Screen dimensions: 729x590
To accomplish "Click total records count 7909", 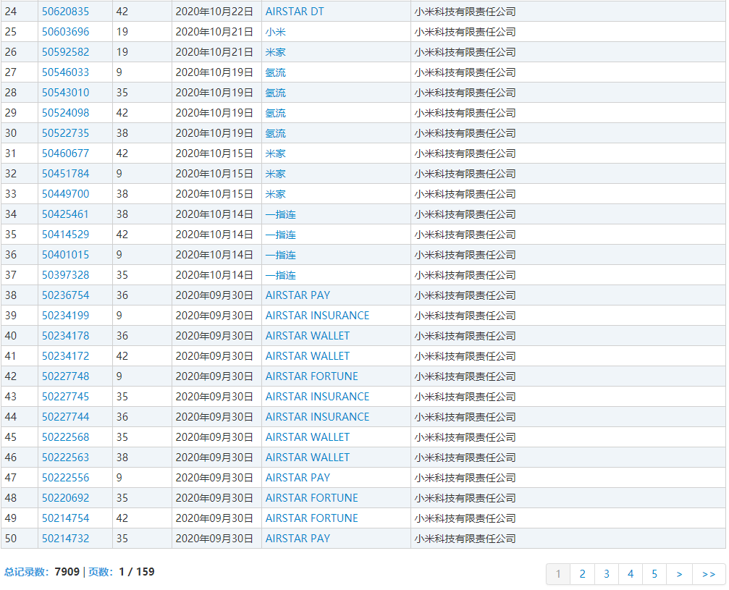I will point(67,572).
